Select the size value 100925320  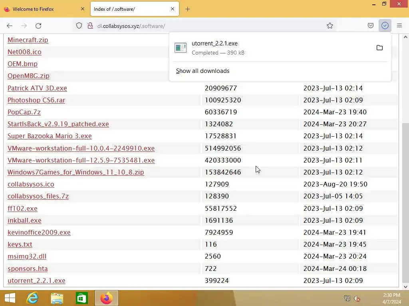[x=223, y=100]
